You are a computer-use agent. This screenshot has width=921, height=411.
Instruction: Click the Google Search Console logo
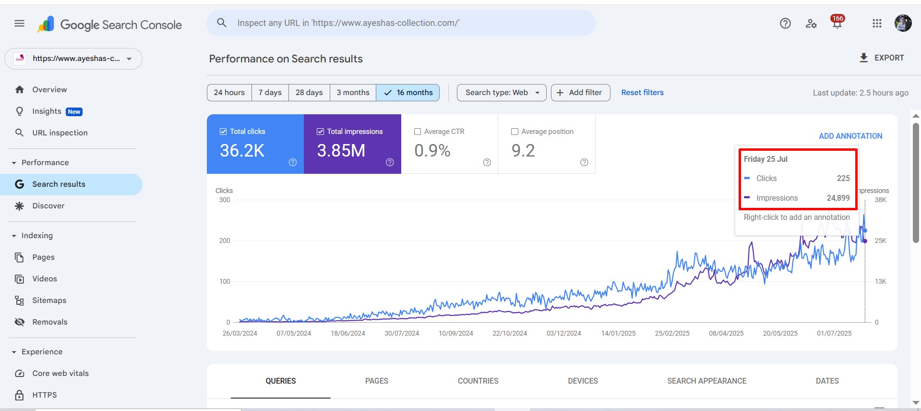(x=109, y=24)
